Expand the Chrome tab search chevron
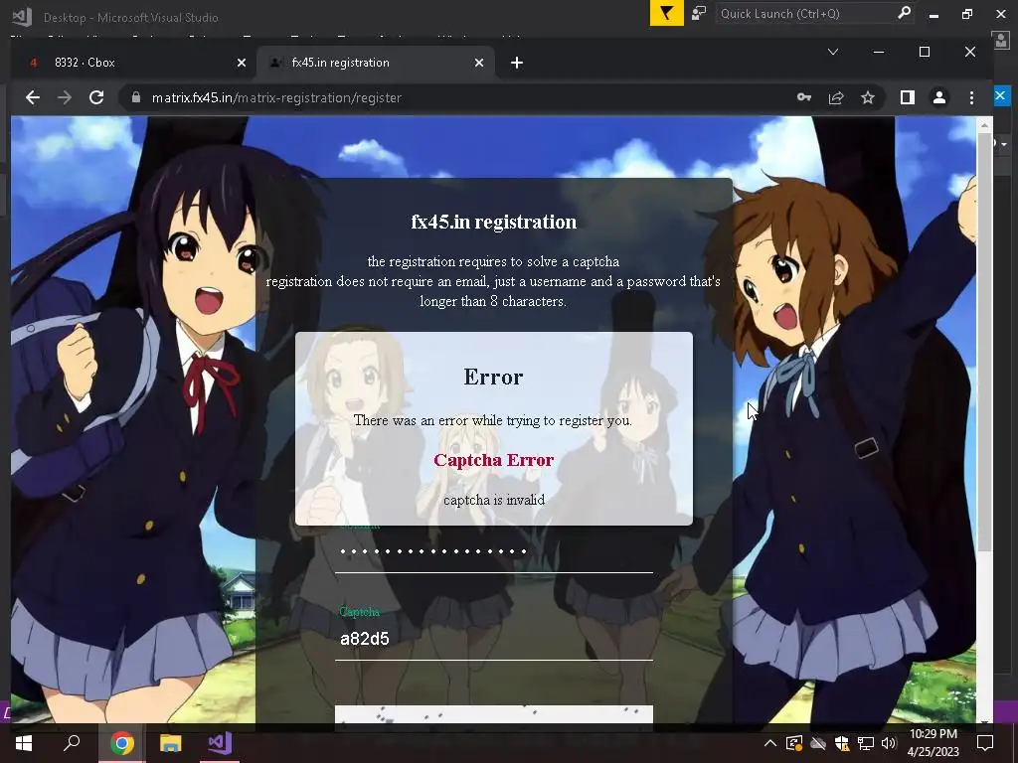 tap(833, 52)
